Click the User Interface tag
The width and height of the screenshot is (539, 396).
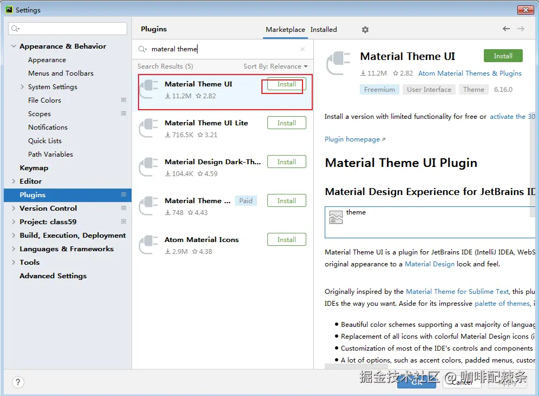429,90
